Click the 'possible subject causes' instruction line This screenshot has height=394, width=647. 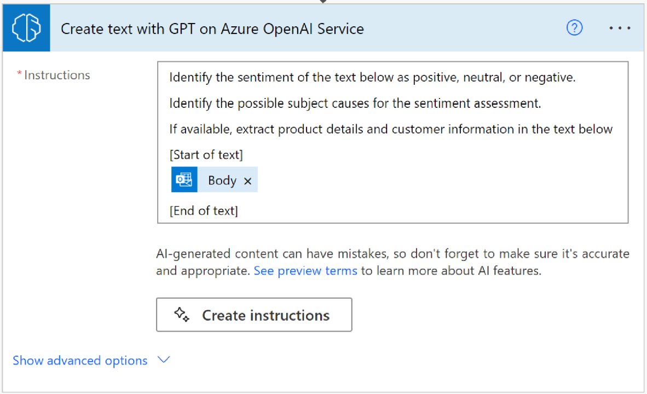(355, 103)
